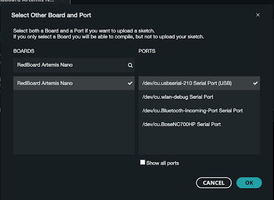Image resolution: width=274 pixels, height=200 pixels.
Task: Click the CANCEL button
Action: coord(214,183)
